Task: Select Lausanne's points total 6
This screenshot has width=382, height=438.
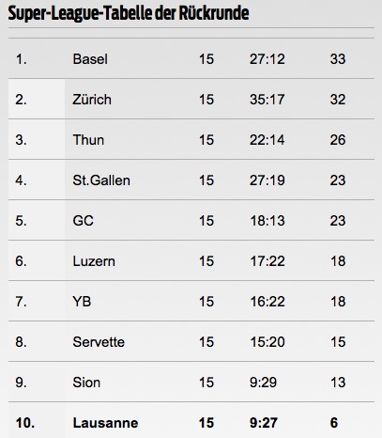Action: click(x=334, y=423)
